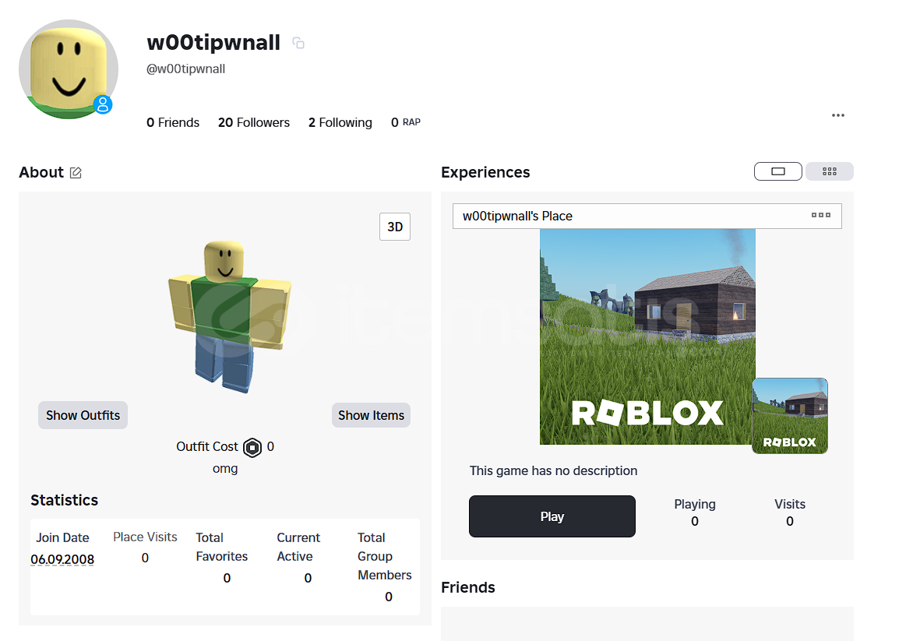Image resolution: width=913 pixels, height=641 pixels.
Task: Open the profile three-dots options menu
Action: pyautogui.click(x=838, y=115)
